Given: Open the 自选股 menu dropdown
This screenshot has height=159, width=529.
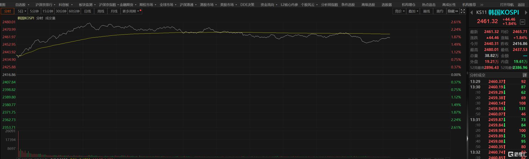Looking at the screenshot, I should click(x=22, y=5).
